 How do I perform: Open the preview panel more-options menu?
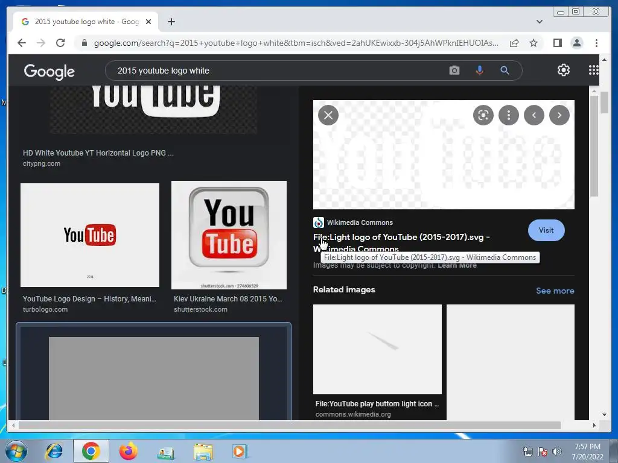[x=508, y=115]
